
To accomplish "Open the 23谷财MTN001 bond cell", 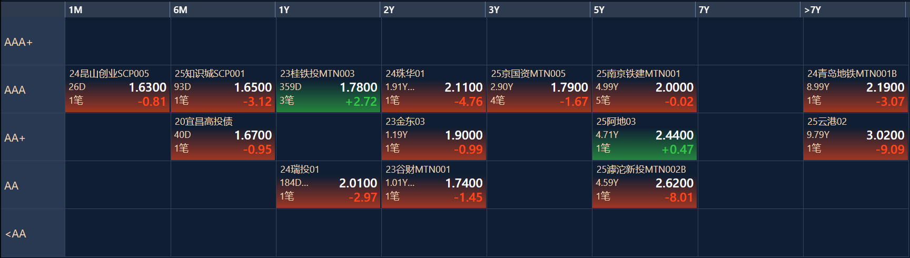I will click(x=434, y=184).
